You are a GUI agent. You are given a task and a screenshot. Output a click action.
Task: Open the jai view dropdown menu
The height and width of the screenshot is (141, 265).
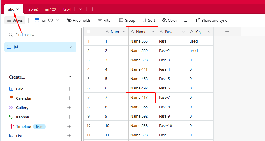pos(58,20)
